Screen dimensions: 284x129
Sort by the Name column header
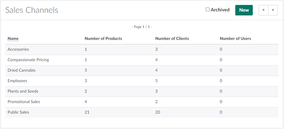point(13,38)
